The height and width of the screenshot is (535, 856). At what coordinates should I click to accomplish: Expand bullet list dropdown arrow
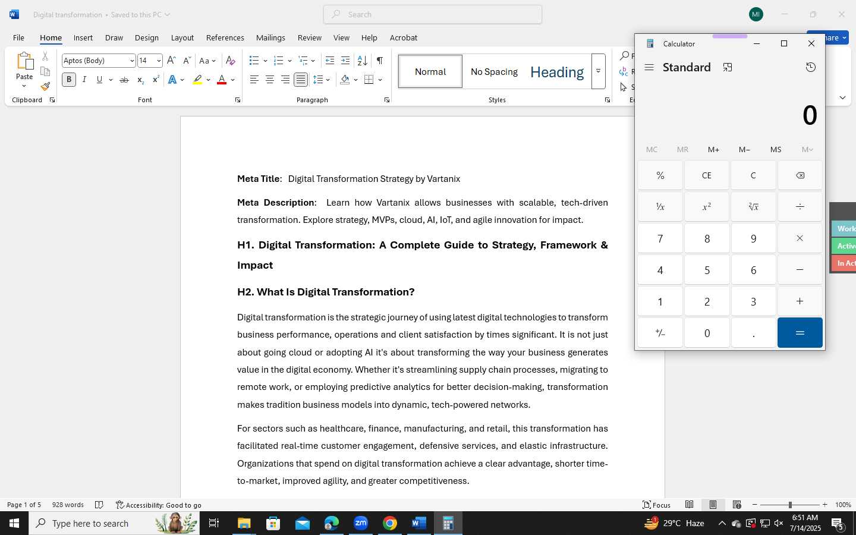click(265, 61)
